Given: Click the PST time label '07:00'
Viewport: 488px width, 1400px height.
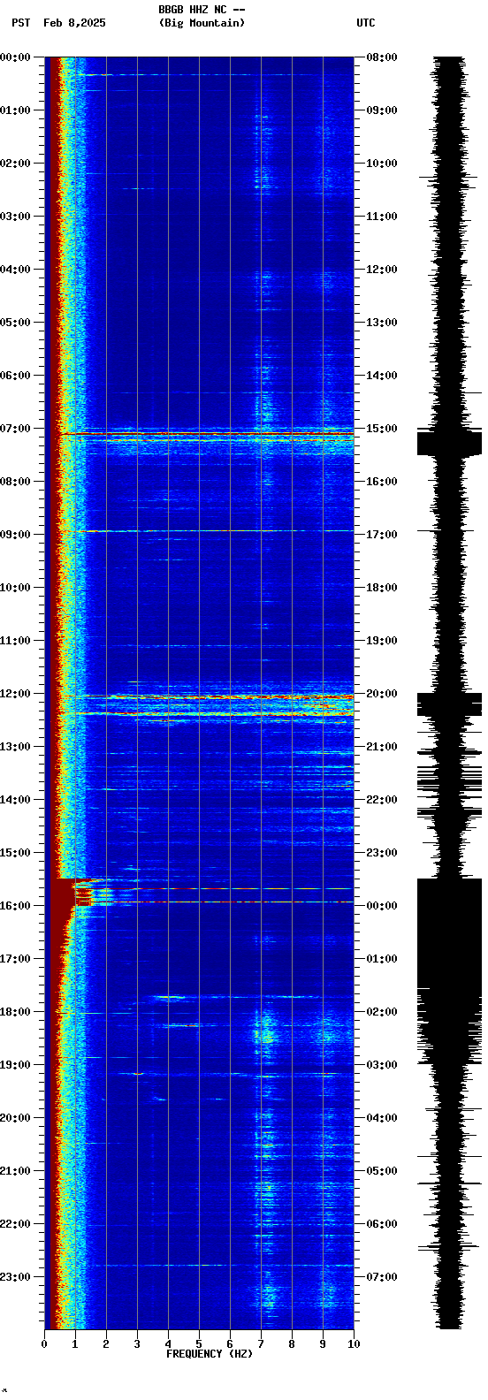Looking at the screenshot, I should tap(16, 429).
